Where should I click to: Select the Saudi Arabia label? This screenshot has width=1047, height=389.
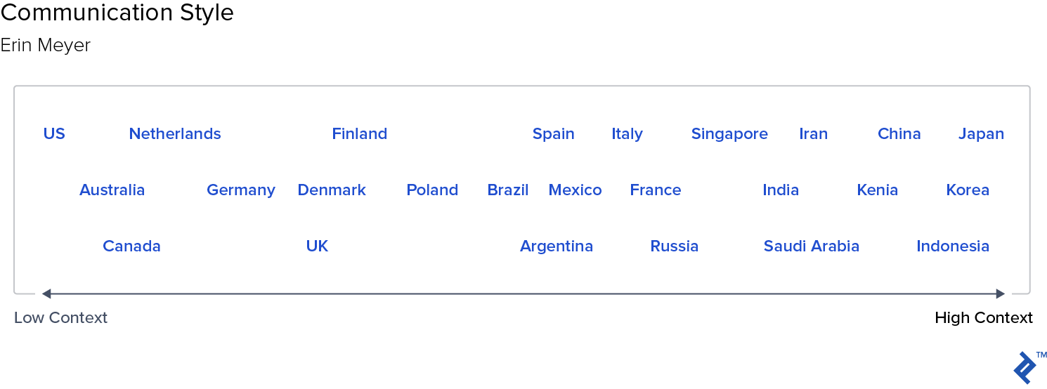(812, 246)
